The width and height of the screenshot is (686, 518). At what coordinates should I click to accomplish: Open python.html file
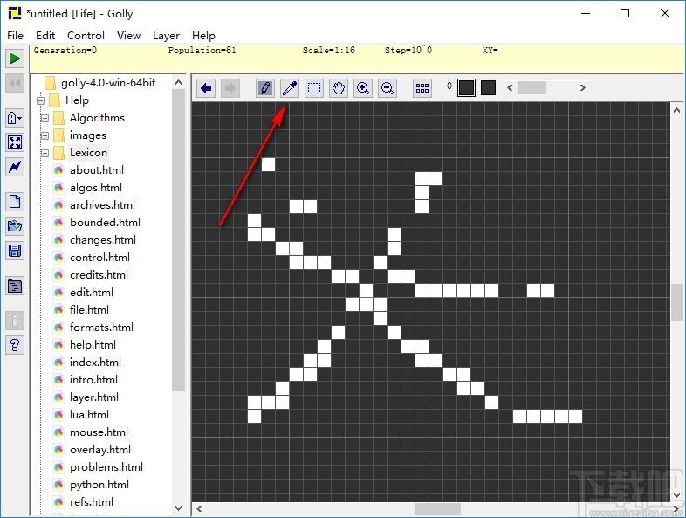click(x=99, y=485)
